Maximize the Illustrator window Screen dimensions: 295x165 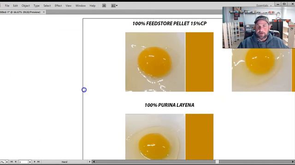[x=284, y=4]
